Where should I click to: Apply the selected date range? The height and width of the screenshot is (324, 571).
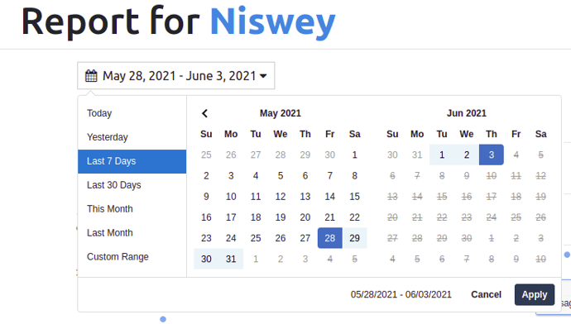pos(535,294)
